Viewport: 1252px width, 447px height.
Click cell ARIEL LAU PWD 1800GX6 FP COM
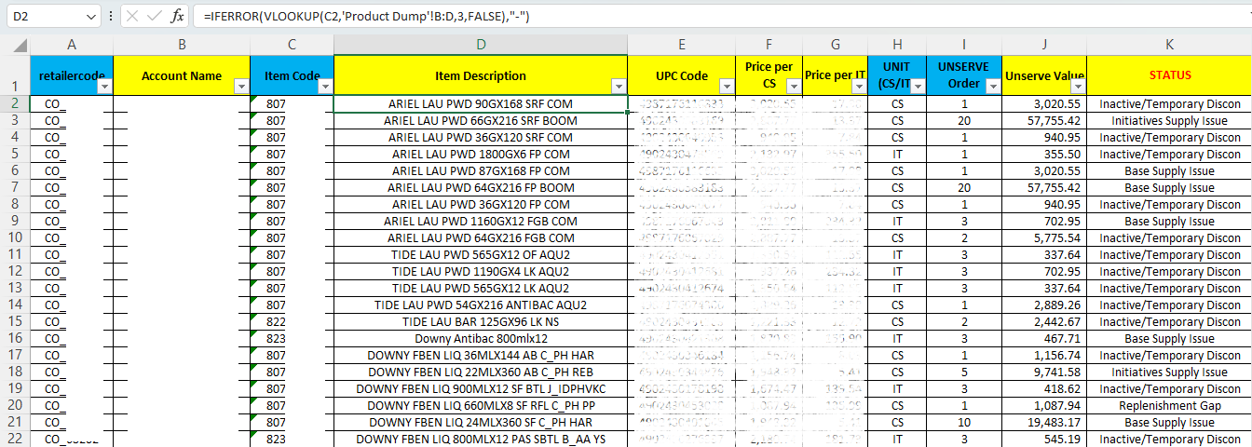pos(481,154)
